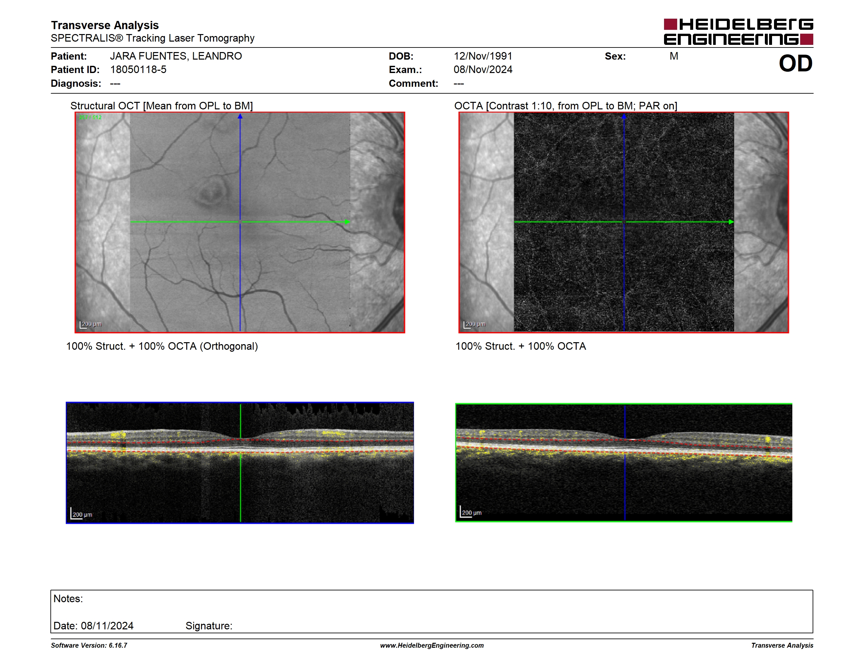The width and height of the screenshot is (864, 668).
Task: Click the Sex value M
Action: coord(674,56)
